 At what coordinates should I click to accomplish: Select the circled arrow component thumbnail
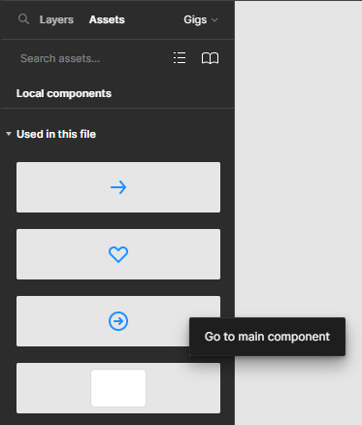point(118,321)
